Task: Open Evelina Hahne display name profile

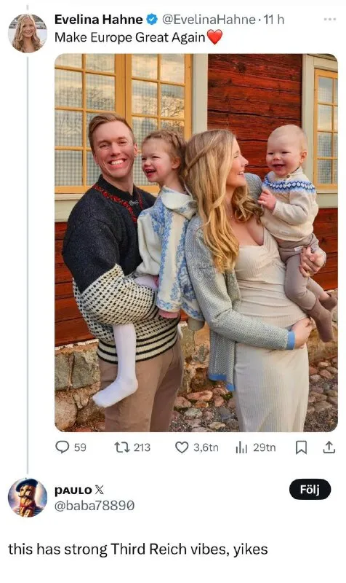Action: [x=98, y=20]
